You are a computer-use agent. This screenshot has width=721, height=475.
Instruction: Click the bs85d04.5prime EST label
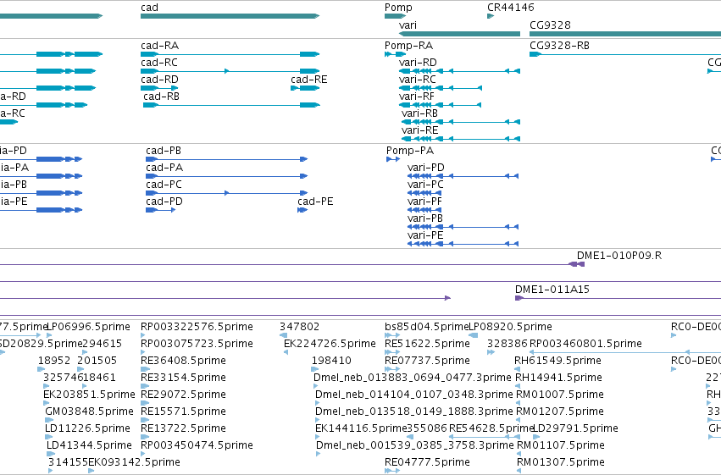[426, 327]
